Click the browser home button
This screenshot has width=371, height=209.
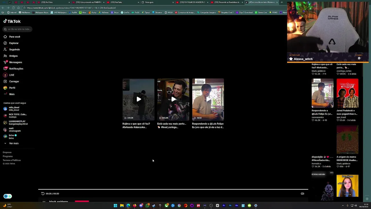(19, 8)
